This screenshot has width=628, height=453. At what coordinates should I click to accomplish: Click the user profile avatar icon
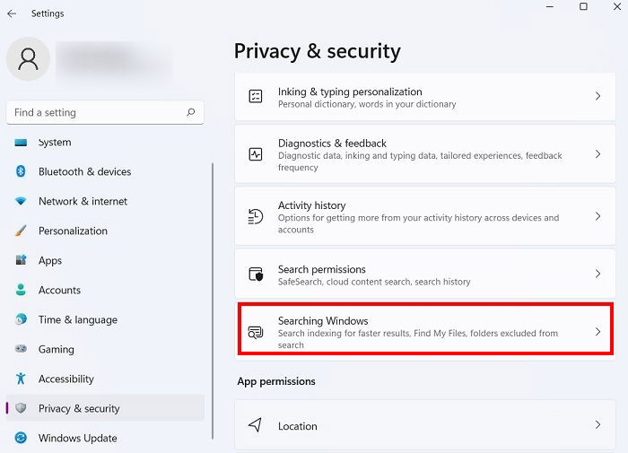(28, 59)
